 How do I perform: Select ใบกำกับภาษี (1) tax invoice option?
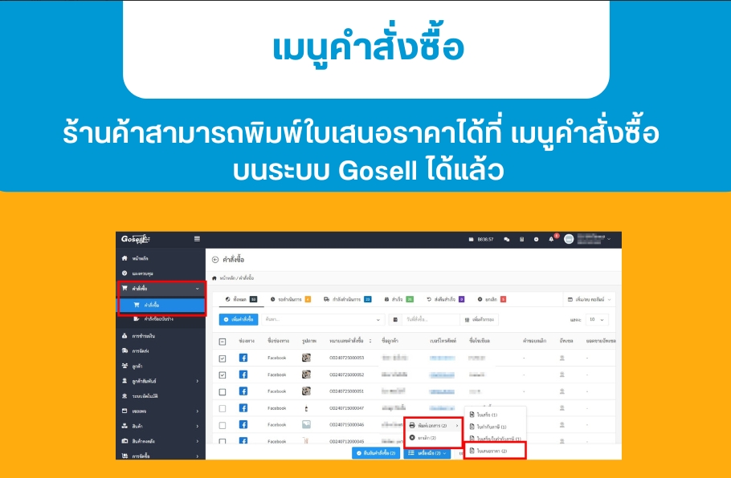495,427
